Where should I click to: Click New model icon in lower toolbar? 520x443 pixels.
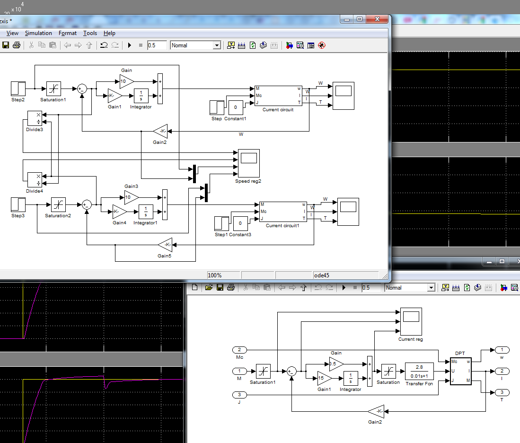pos(195,287)
